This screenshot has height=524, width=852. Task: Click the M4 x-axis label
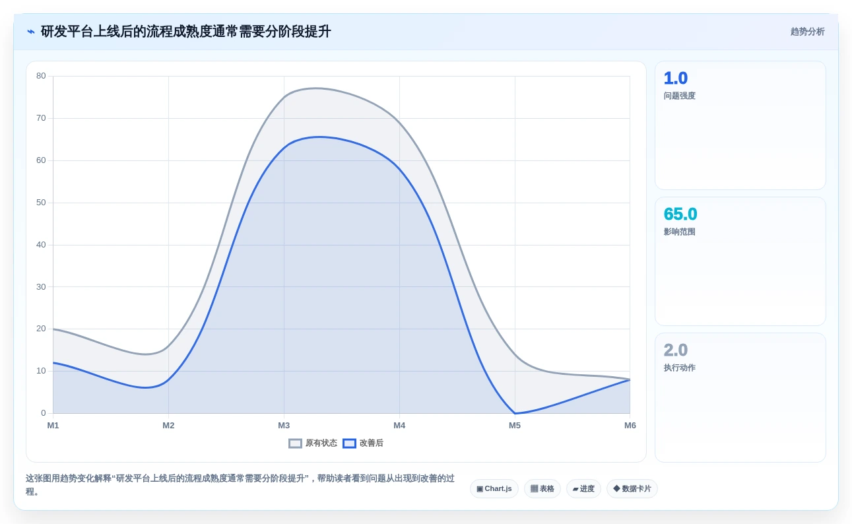399,426
